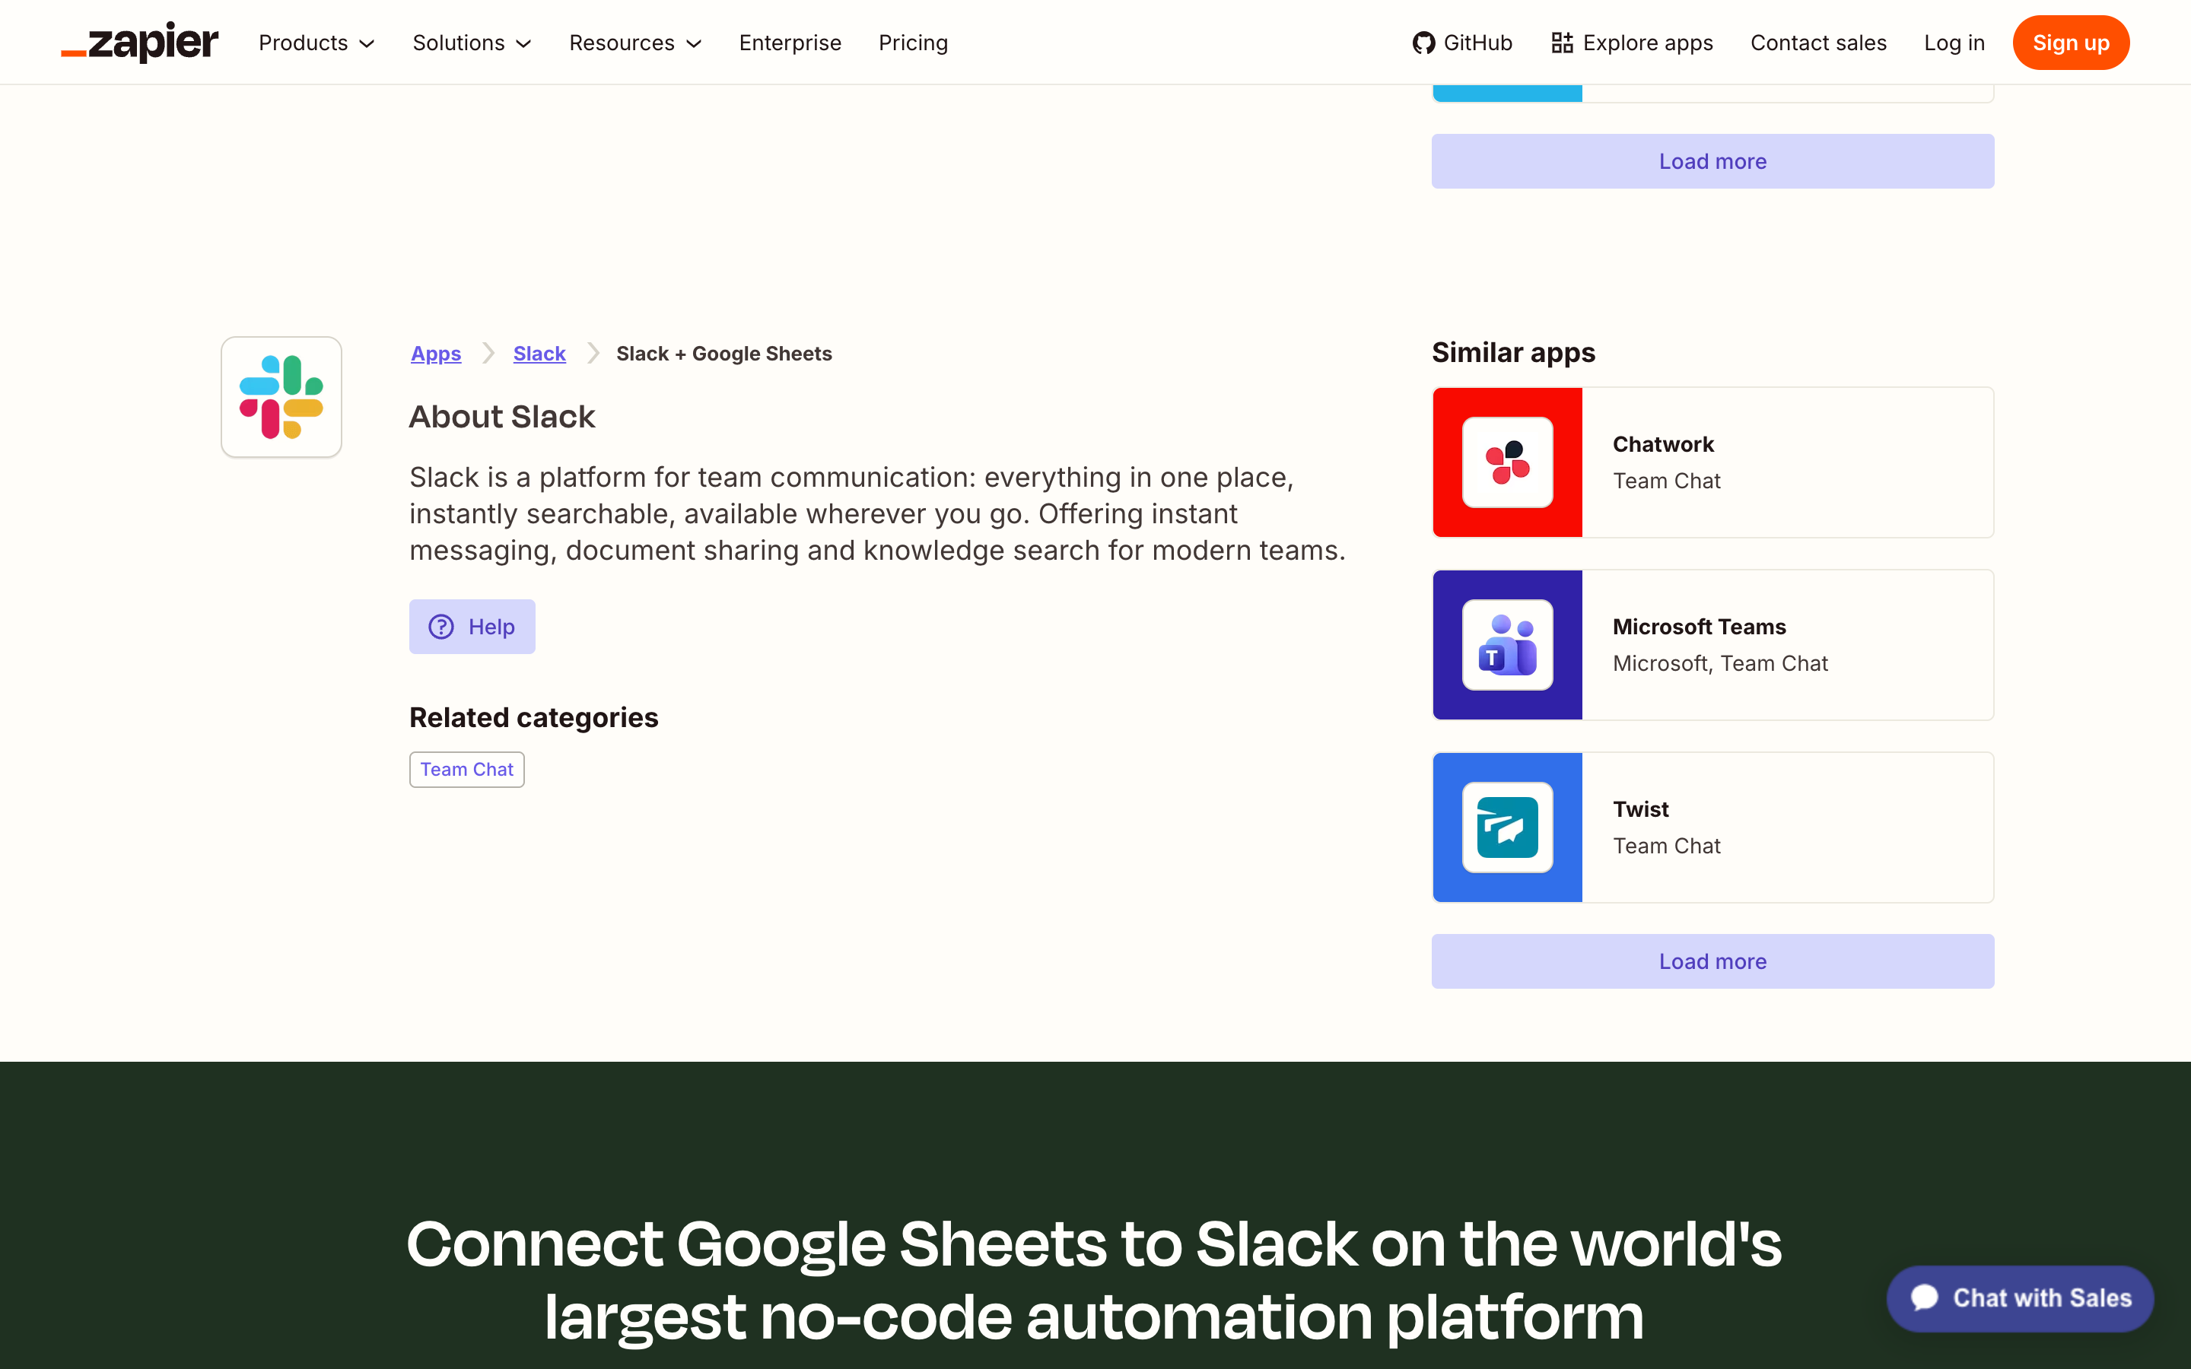Screen dimensions: 2191x1369
Task: Click the About Slack heading
Action: point(501,417)
